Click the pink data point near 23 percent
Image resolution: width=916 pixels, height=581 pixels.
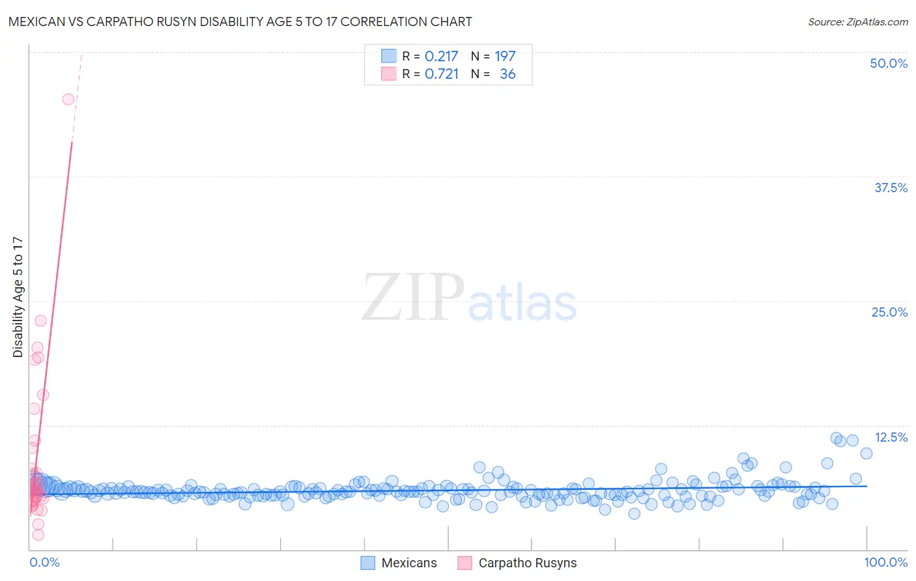click(40, 320)
